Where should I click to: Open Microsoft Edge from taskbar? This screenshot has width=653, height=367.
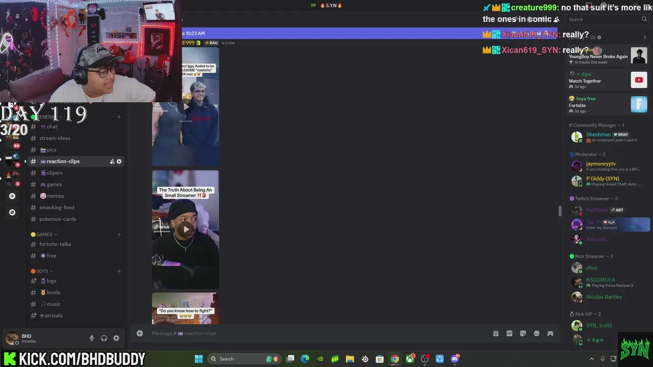[x=305, y=359]
